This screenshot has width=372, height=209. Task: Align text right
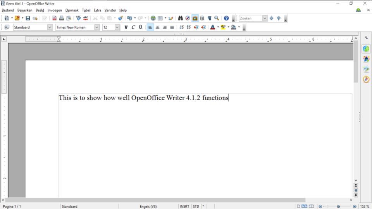click(165, 27)
